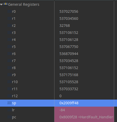Click r7 value 537034528

[69, 61]
